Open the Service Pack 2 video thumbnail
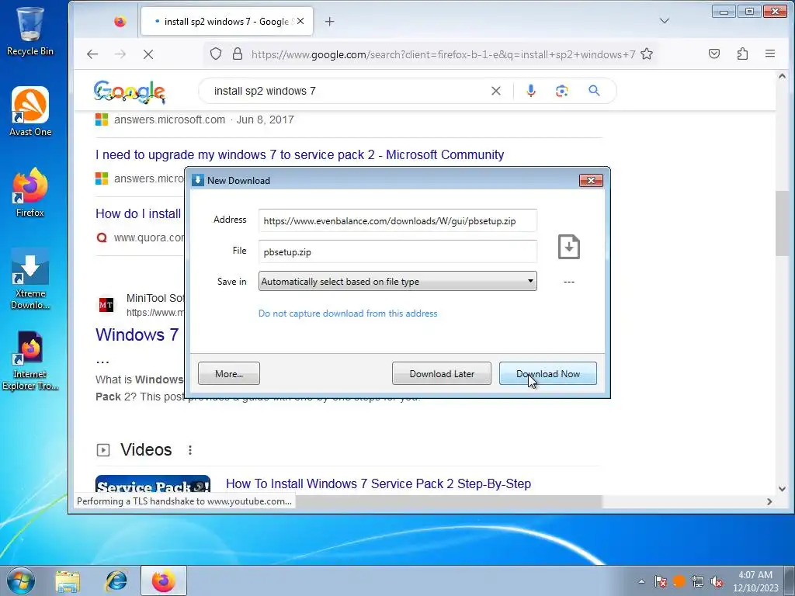 pos(153,484)
